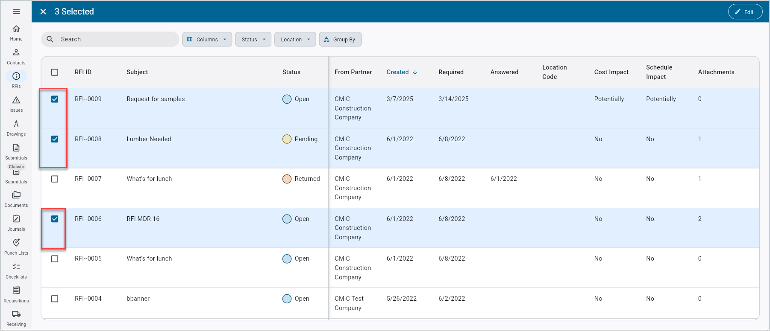Image resolution: width=770 pixels, height=331 pixels.
Task: Click subject 'Request for samples'
Action: tap(156, 99)
